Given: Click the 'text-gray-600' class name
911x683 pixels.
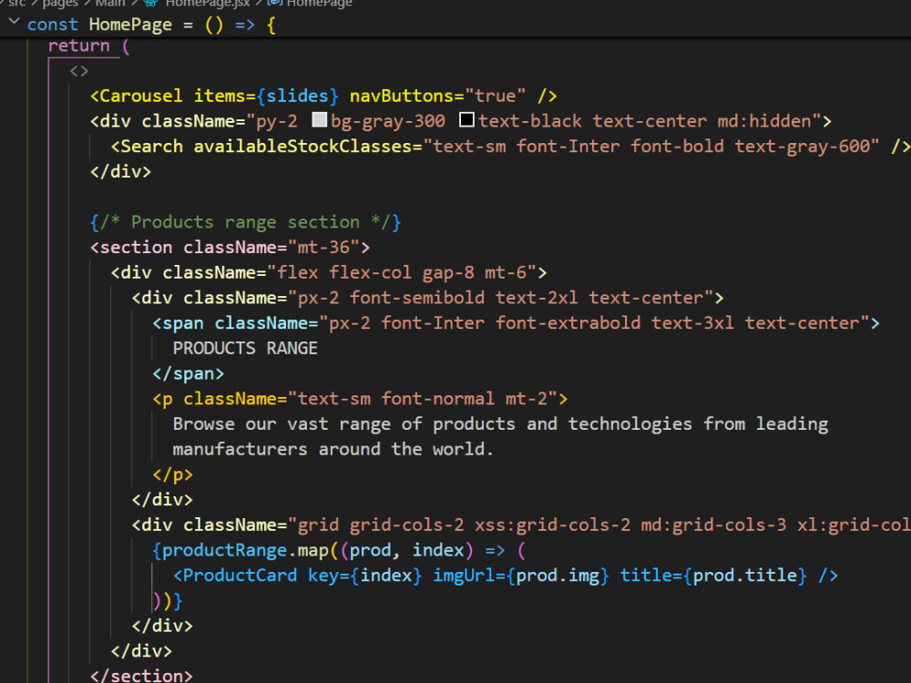Looking at the screenshot, I should click(803, 147).
